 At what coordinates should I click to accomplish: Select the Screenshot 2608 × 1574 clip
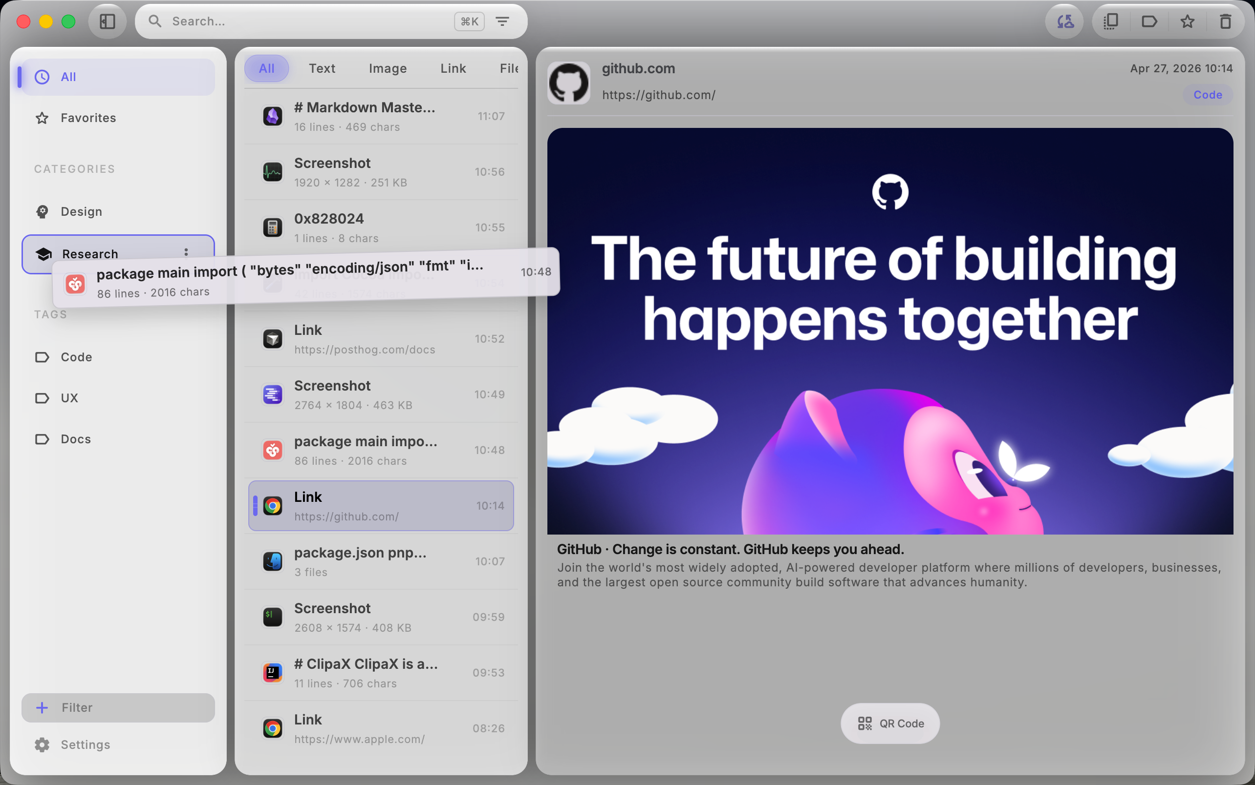[x=381, y=617]
